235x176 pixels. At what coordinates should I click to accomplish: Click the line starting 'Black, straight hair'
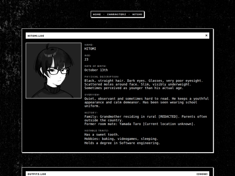pyautogui.click(x=144, y=81)
